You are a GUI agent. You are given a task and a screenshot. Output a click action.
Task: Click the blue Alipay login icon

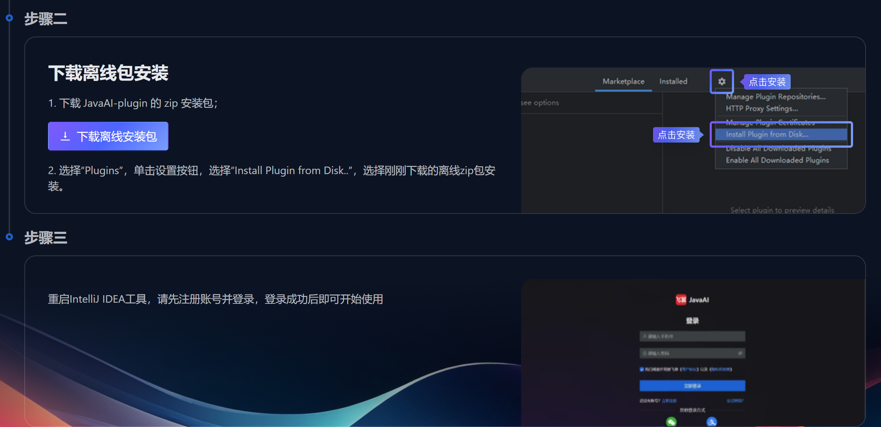711,422
